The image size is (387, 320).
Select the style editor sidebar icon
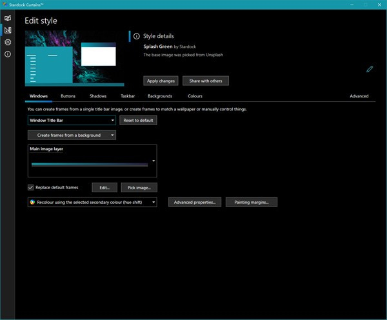pos(8,30)
